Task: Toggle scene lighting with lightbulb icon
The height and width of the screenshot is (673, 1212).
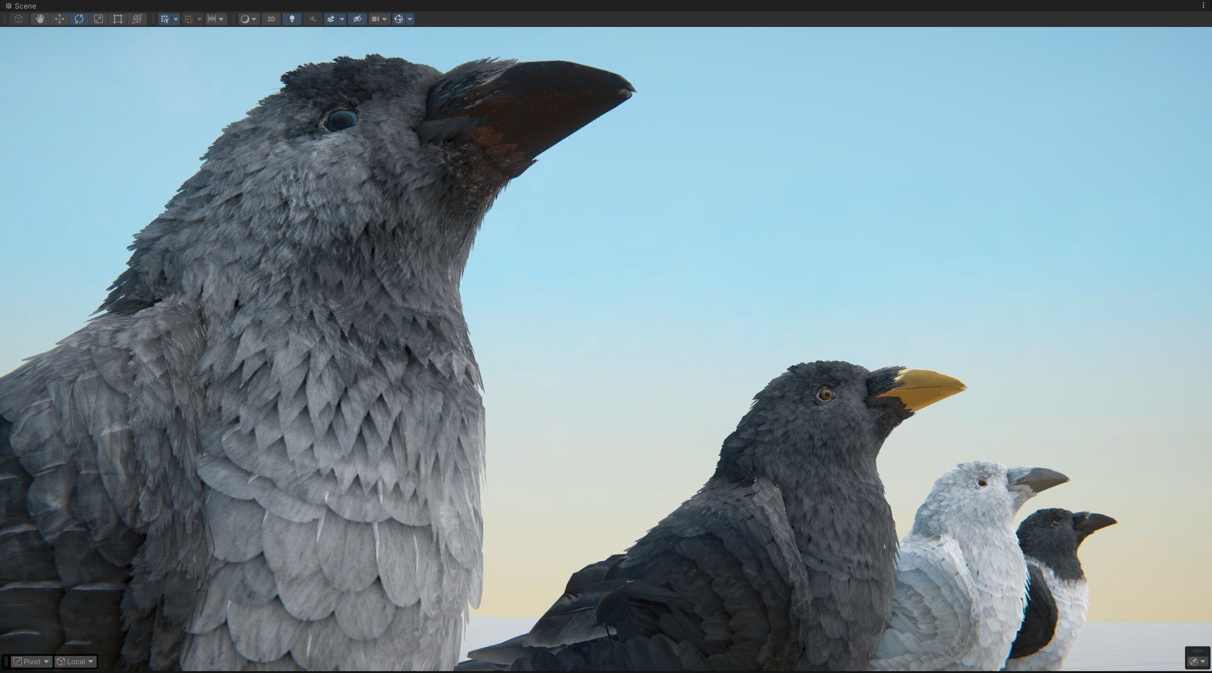Action: coord(292,19)
